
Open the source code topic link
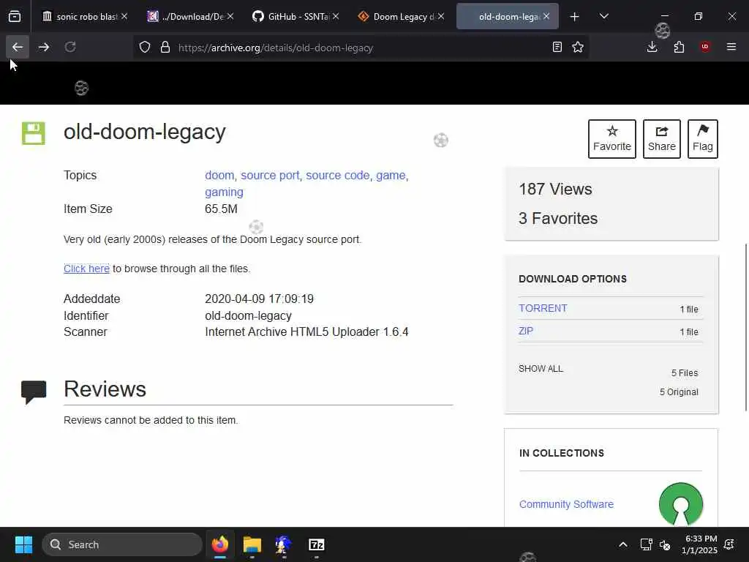(x=338, y=176)
